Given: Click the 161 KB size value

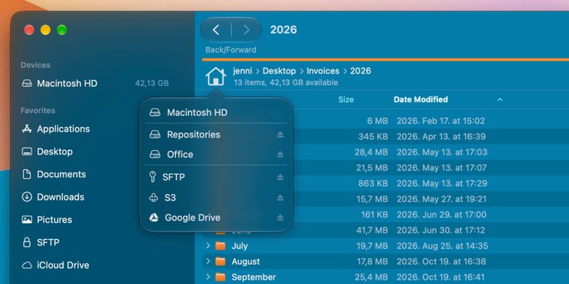Looking at the screenshot, I should click(374, 214).
